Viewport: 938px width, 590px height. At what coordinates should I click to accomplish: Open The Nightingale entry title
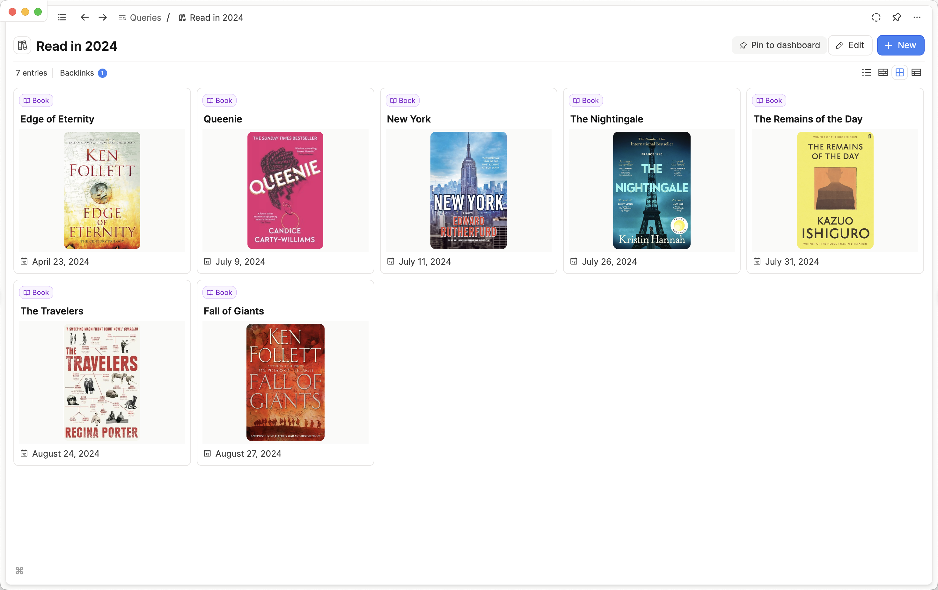point(606,119)
